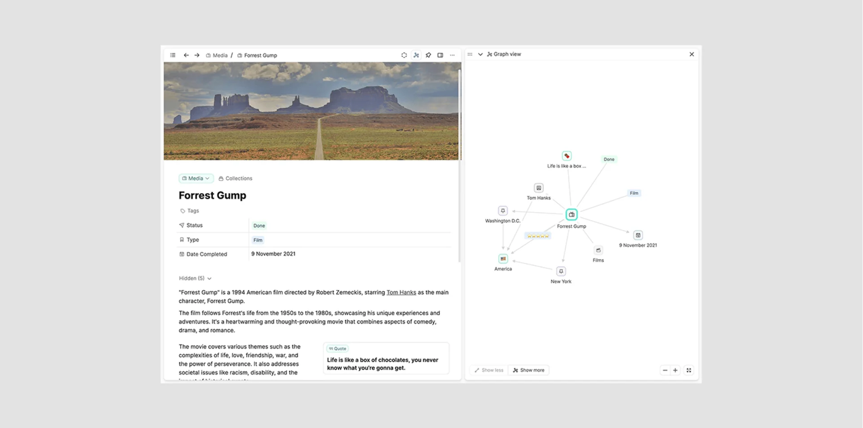Click the Done status toggle
The image size is (863, 428).
point(259,225)
